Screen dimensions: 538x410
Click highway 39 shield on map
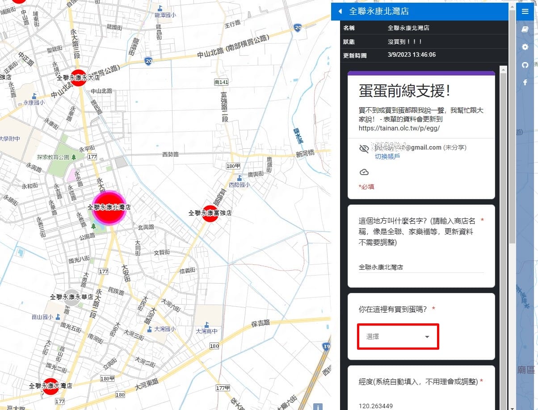coord(326,346)
